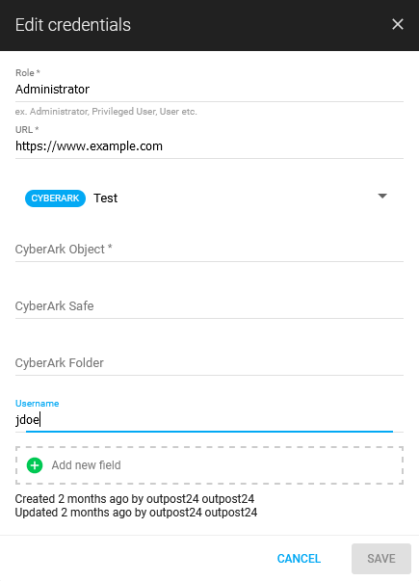
Task: Click the Role label text
Action: click(27, 73)
